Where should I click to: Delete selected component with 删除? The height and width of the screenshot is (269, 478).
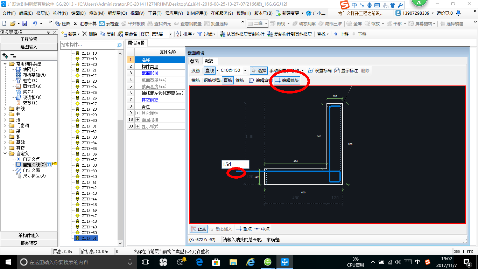tap(90, 34)
